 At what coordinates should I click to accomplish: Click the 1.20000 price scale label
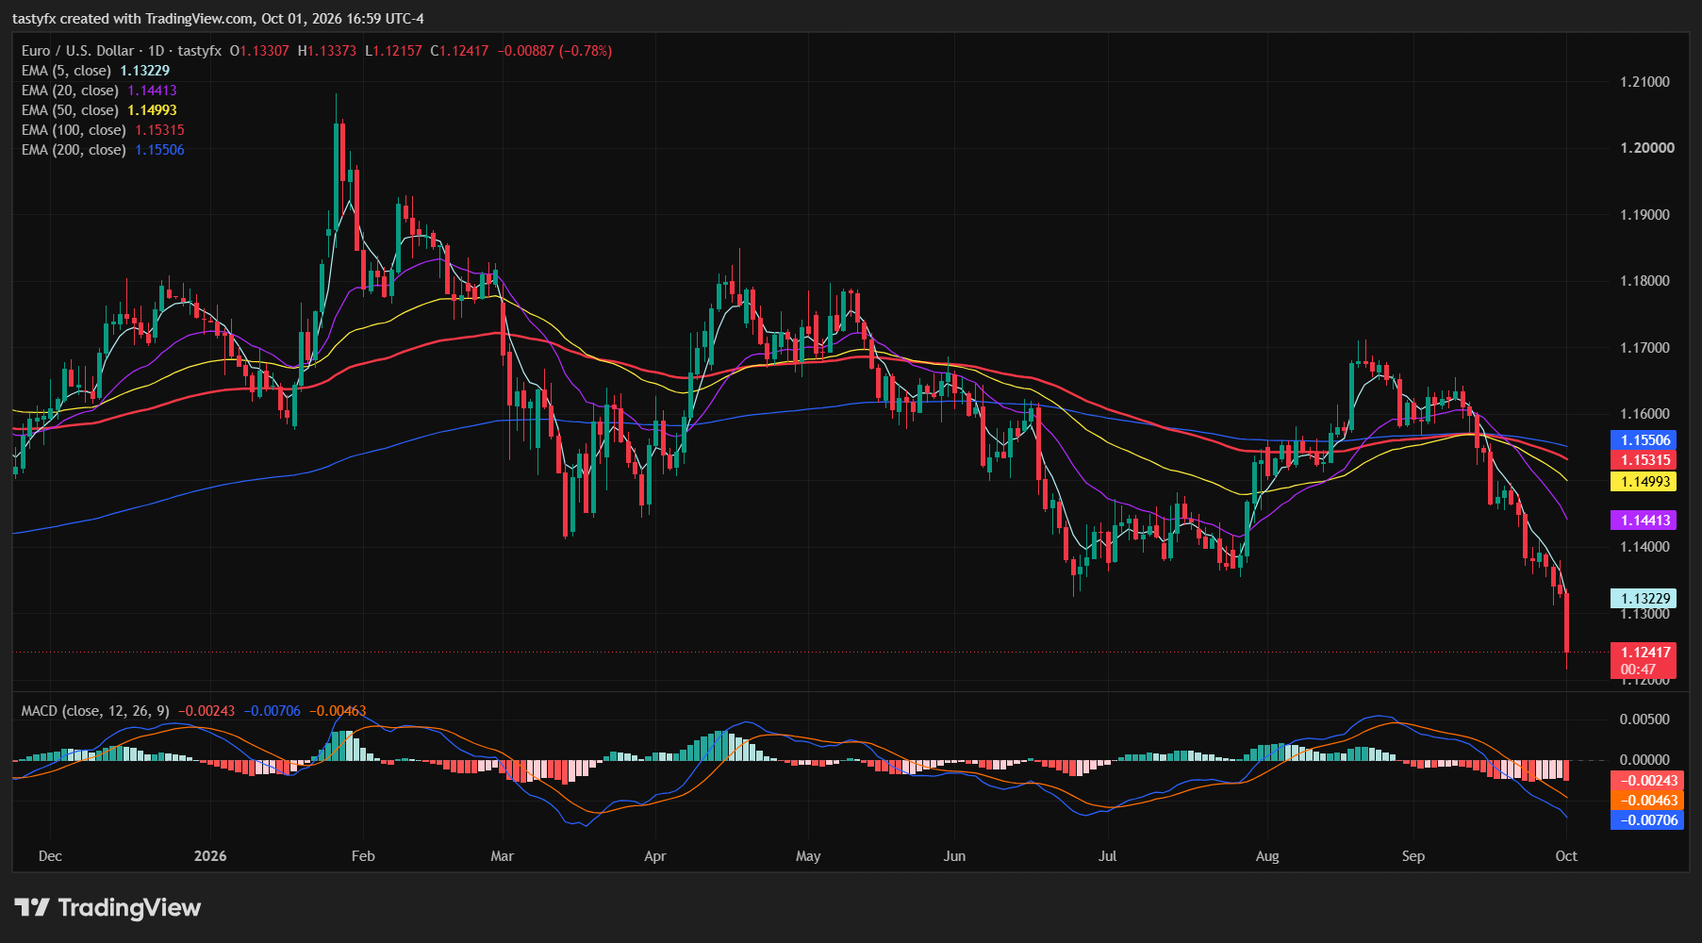point(1646,148)
